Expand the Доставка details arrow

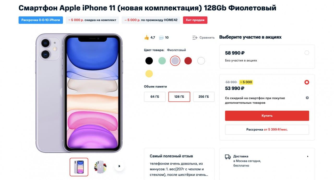coord(308,157)
